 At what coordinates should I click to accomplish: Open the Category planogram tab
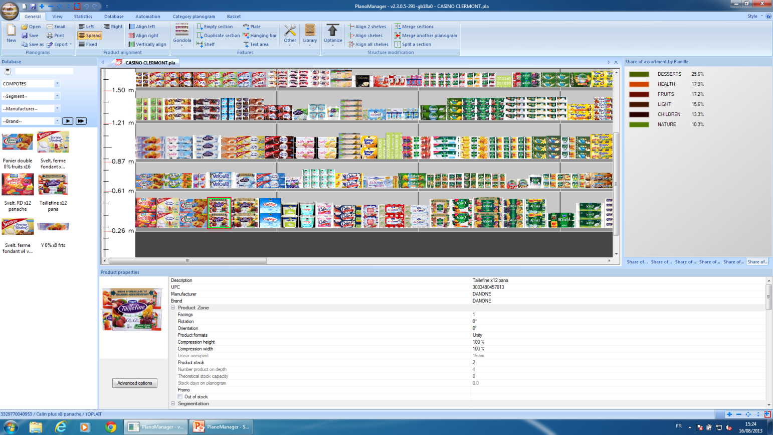[194, 17]
